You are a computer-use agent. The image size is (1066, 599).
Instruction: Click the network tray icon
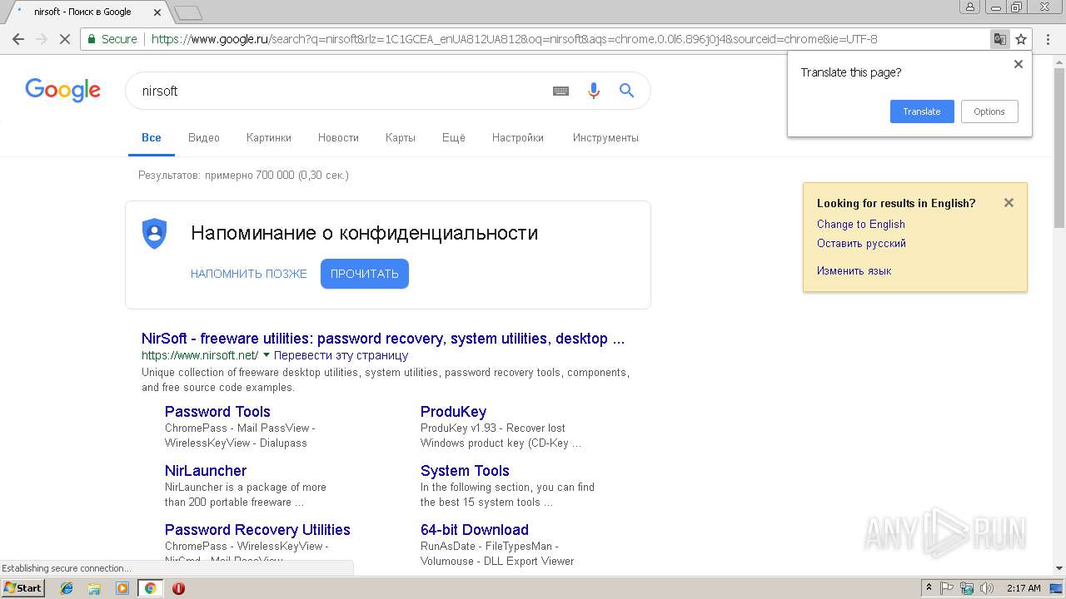pos(967,588)
